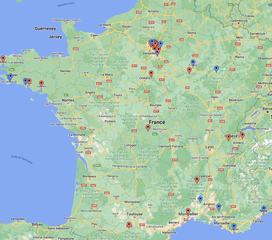Select the blue marker at Nice
Viewport: 272px width, 240px height.
pyautogui.click(x=264, y=209)
